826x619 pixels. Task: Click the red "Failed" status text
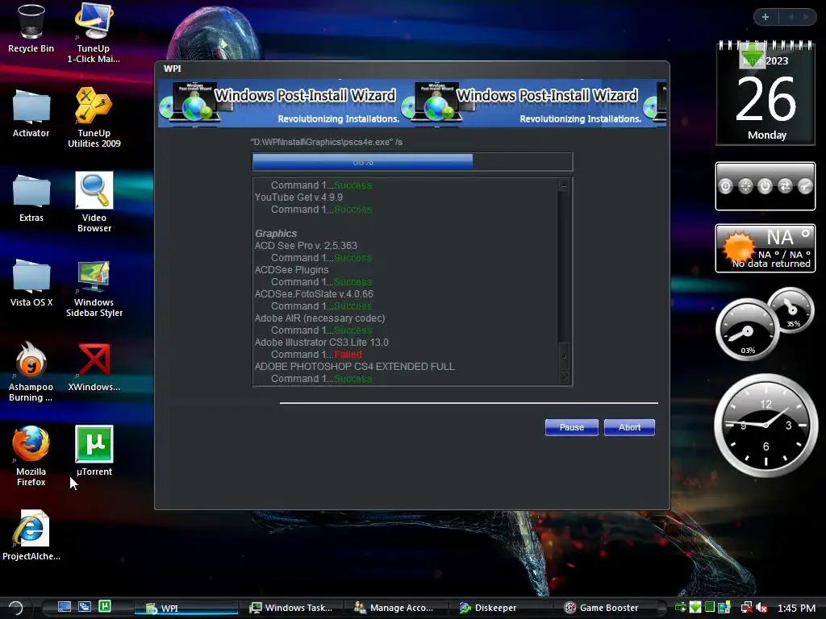coord(348,355)
